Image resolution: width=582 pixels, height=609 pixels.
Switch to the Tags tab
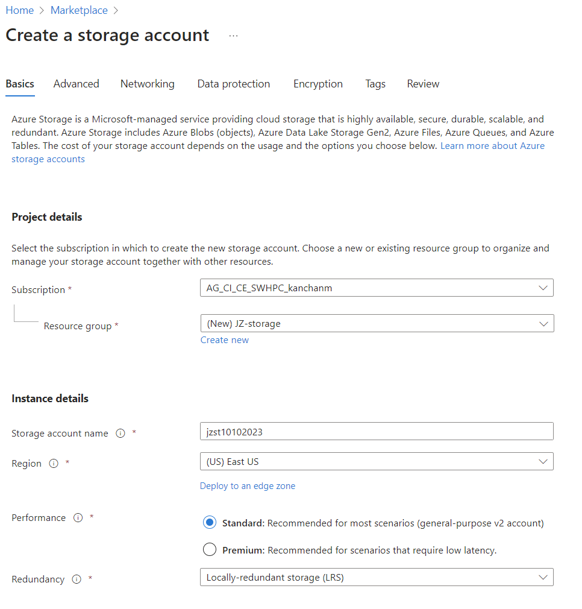(x=375, y=84)
